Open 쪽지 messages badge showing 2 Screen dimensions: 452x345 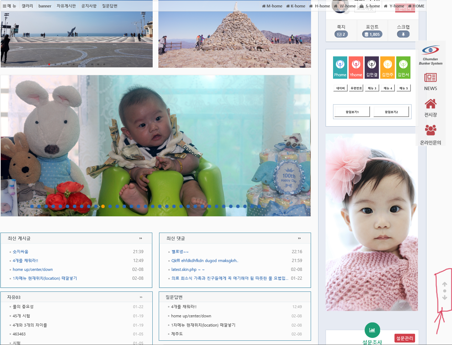click(341, 34)
